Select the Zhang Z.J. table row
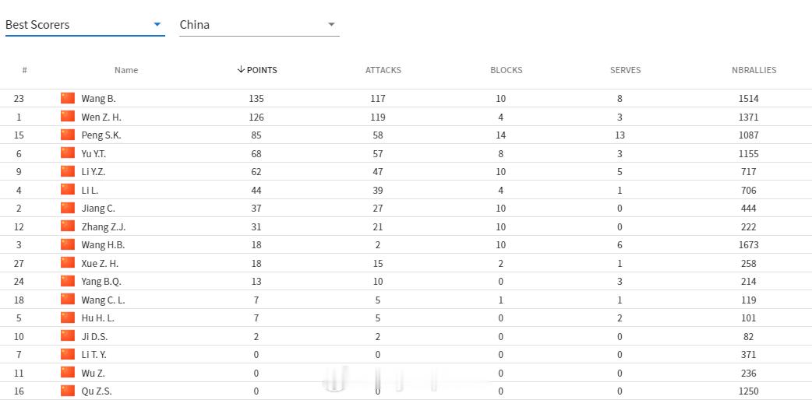The height and width of the screenshot is (400, 812). click(406, 226)
